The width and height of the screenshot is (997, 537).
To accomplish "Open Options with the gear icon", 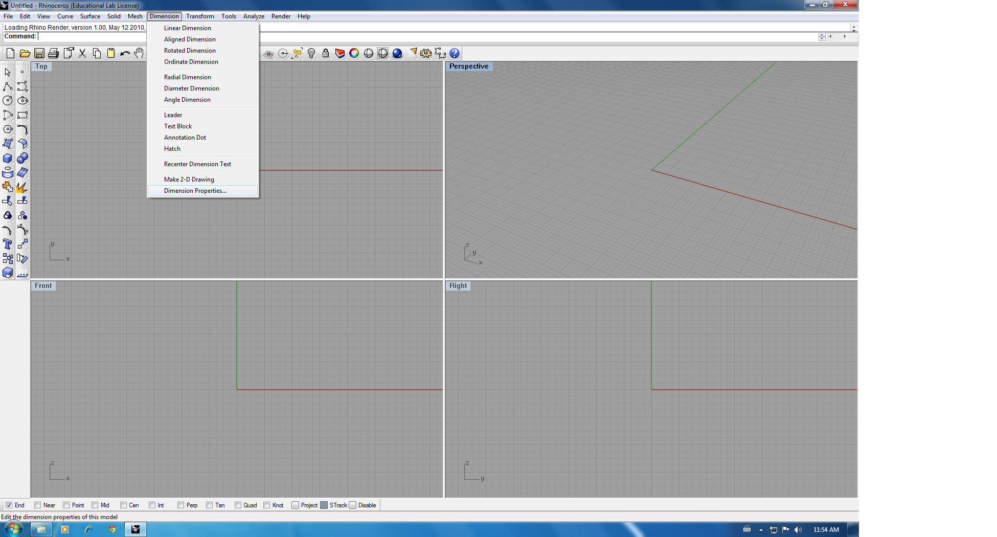I will click(426, 53).
